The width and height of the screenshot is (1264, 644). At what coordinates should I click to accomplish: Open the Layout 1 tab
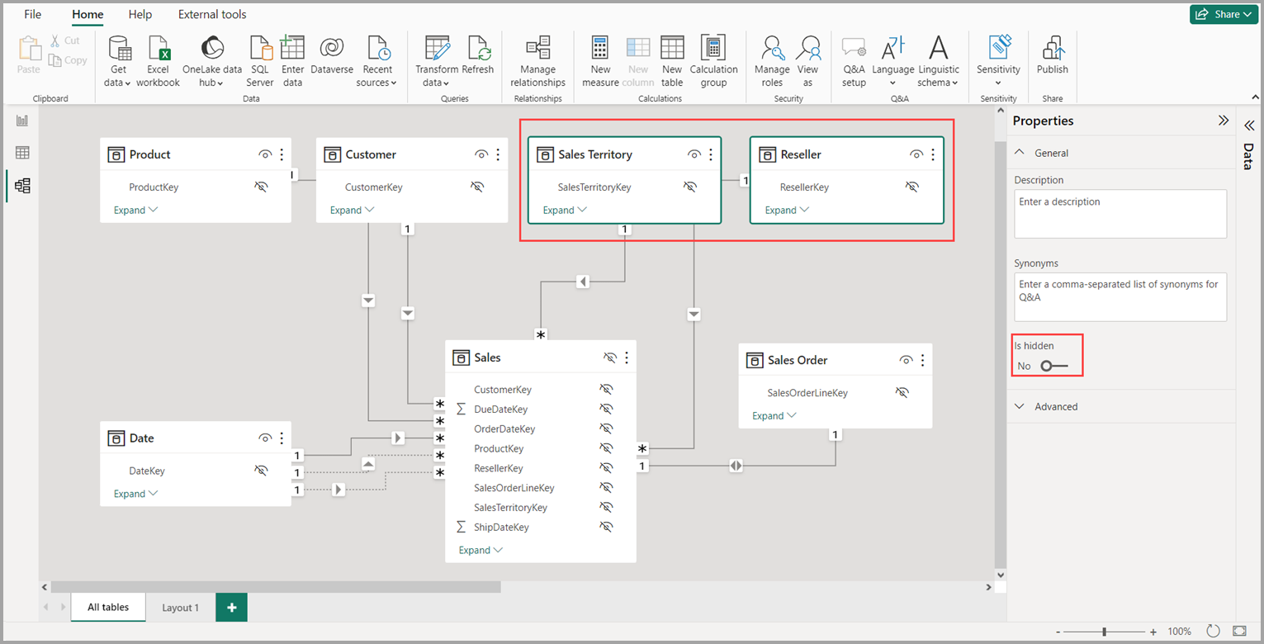point(180,607)
